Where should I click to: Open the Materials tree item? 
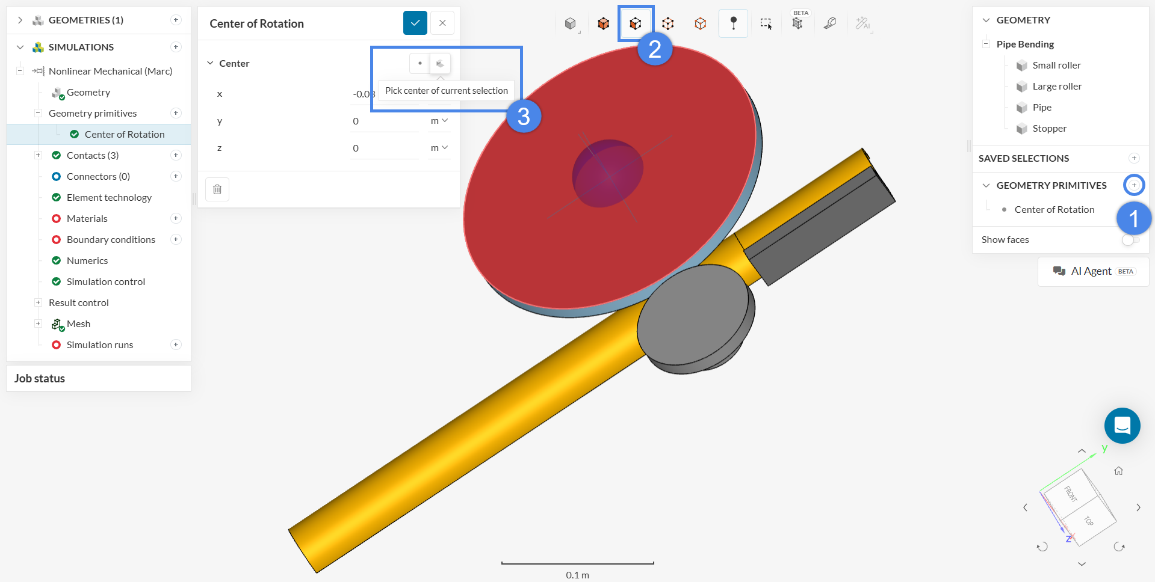coord(87,218)
